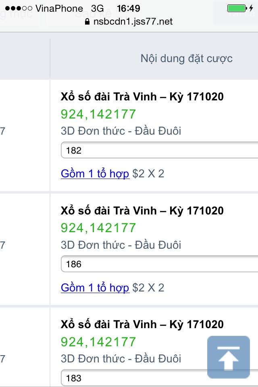Tap green number 924,142177 in second row
258x387 pixels.
click(98, 228)
